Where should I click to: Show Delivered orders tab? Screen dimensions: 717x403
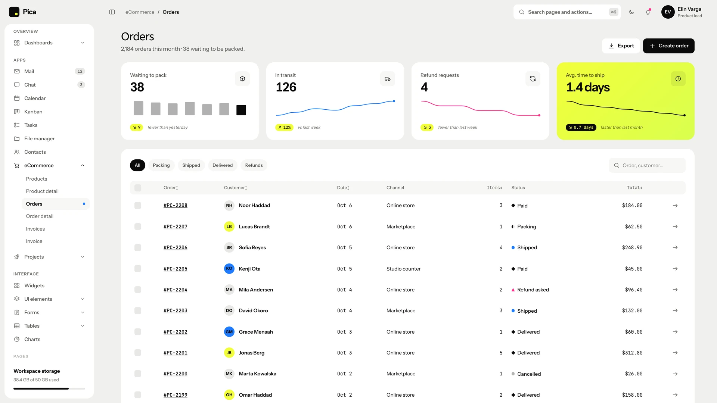(223, 165)
